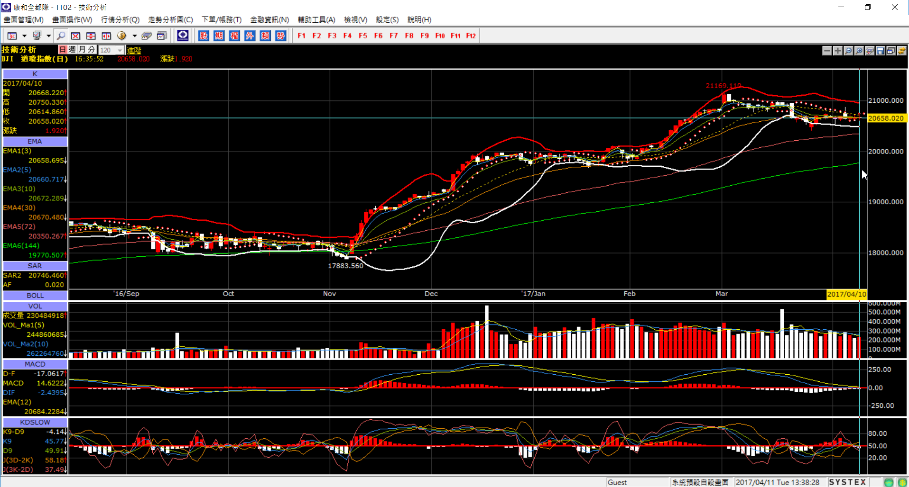Open the 設定(S) menu
The height and width of the screenshot is (487, 909).
tap(387, 20)
